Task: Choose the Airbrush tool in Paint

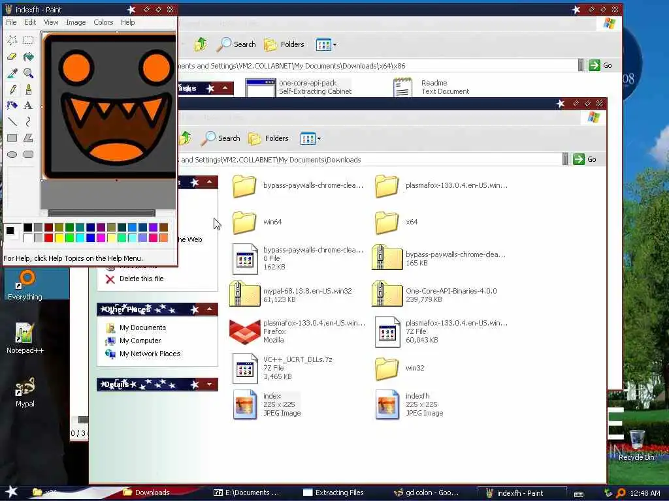Action: click(12, 105)
